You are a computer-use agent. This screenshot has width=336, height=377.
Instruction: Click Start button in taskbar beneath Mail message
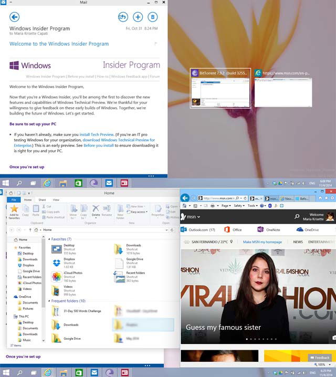click(6, 183)
